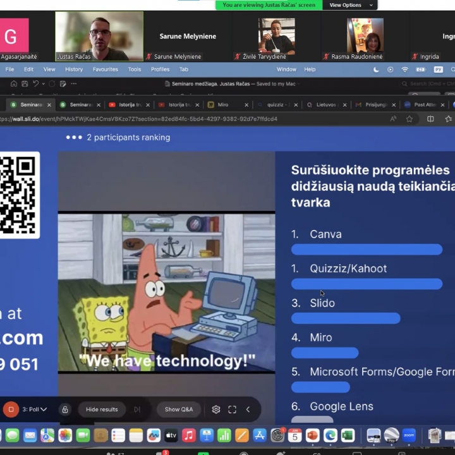455x455 pixels.
Task: Close the quizziz tab
Action: tap(296, 105)
